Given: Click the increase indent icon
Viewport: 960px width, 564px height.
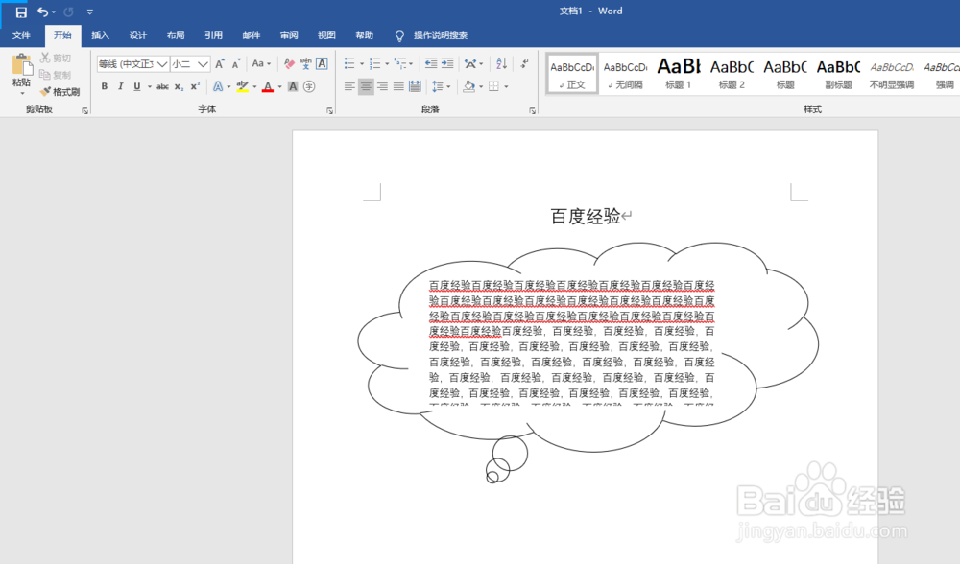Looking at the screenshot, I should [x=447, y=63].
